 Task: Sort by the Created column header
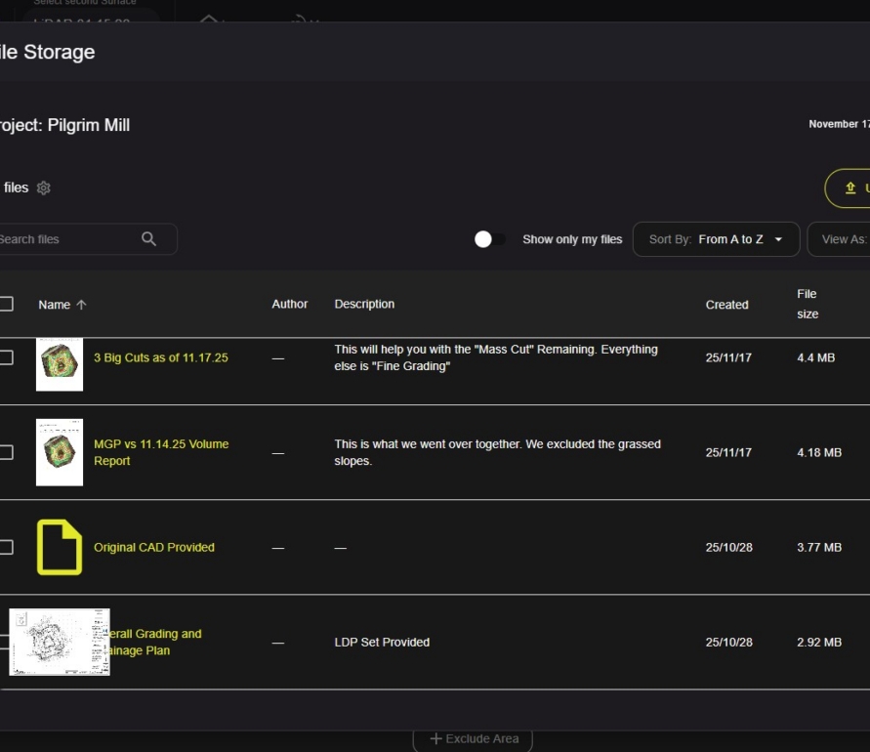point(726,305)
